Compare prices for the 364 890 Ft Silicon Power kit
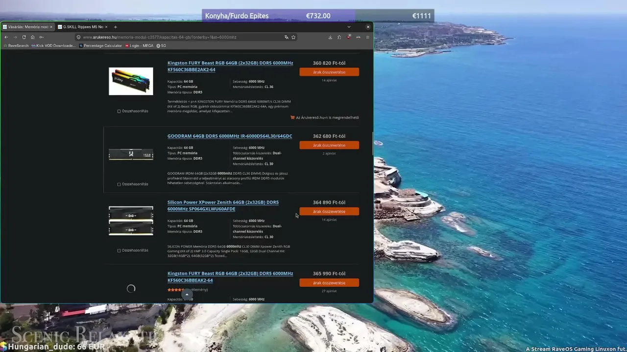This screenshot has height=352, width=627. tap(329, 211)
